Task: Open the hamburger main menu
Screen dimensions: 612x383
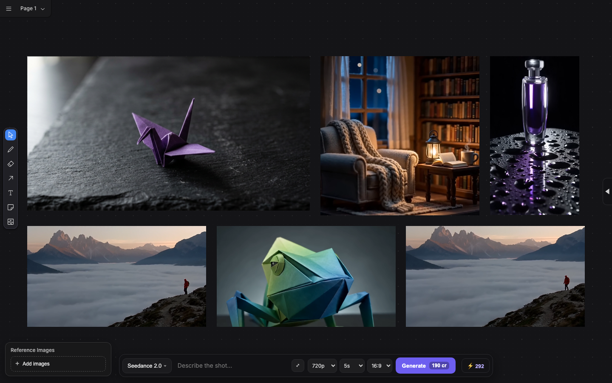Action: (x=8, y=9)
